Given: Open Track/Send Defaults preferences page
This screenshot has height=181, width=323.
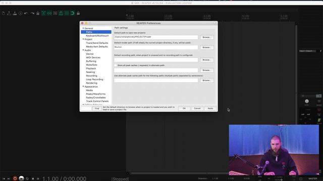Looking at the screenshot, I should click(x=97, y=43).
